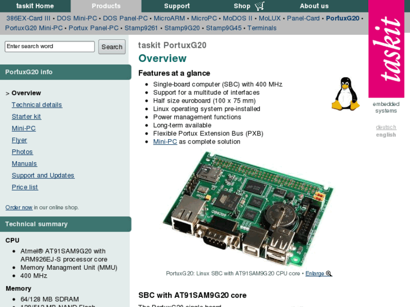The image size is (410, 307).
Task: Click the Linux Tux penguin image
Action: pyautogui.click(x=346, y=94)
